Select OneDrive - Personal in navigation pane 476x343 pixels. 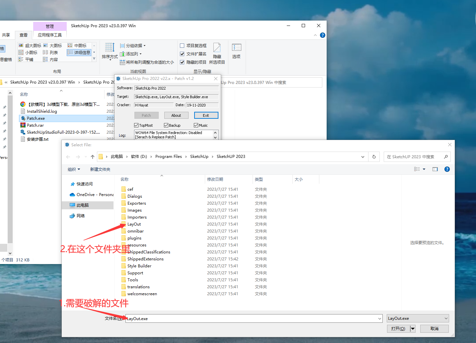(x=92, y=195)
